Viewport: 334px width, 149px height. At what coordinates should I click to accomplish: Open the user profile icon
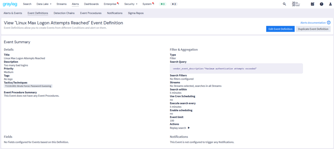pyautogui.click(x=330, y=4)
